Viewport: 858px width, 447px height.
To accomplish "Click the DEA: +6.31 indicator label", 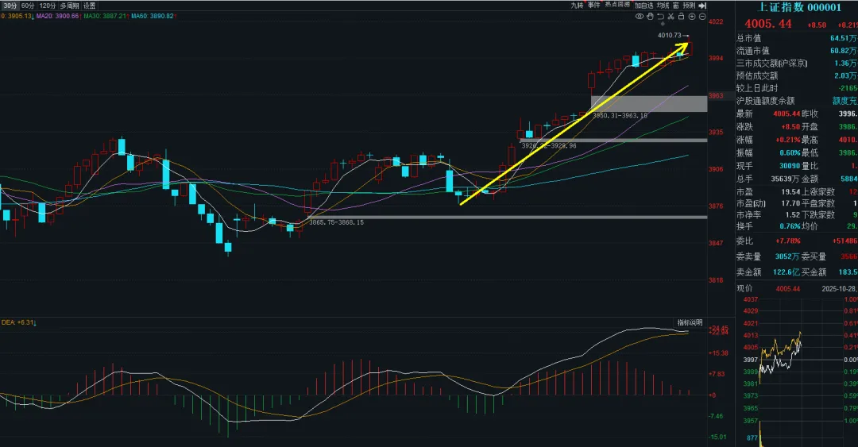I will coord(17,323).
